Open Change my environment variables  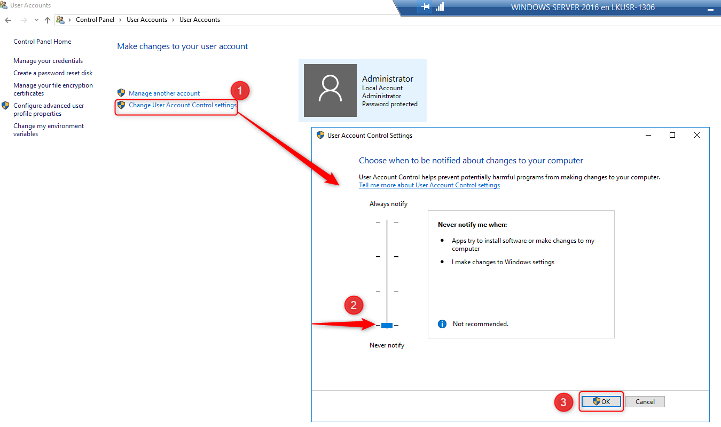point(49,130)
